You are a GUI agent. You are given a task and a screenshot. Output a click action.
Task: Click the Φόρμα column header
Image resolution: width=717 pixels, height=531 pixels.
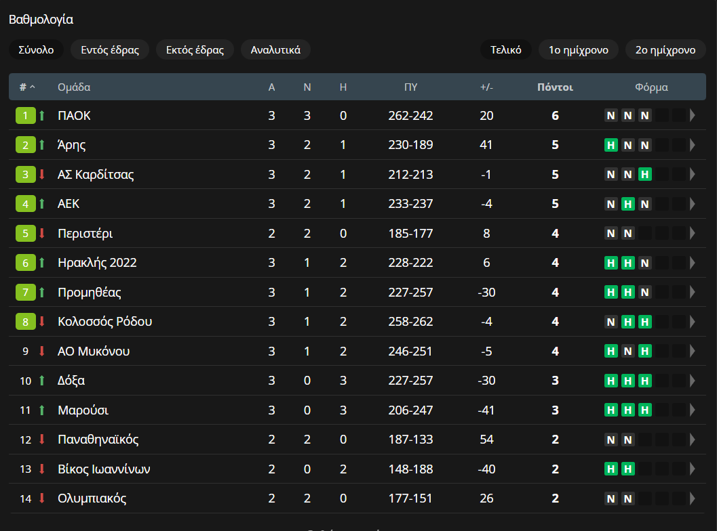(651, 87)
